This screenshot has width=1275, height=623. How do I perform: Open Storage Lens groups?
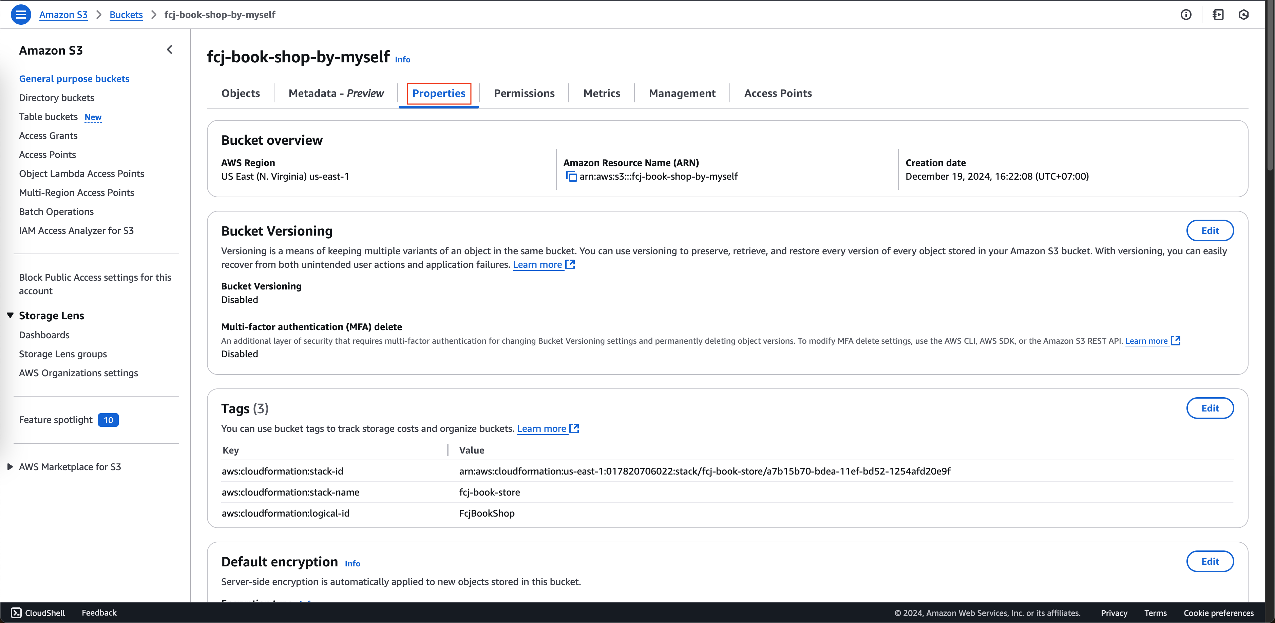point(63,354)
